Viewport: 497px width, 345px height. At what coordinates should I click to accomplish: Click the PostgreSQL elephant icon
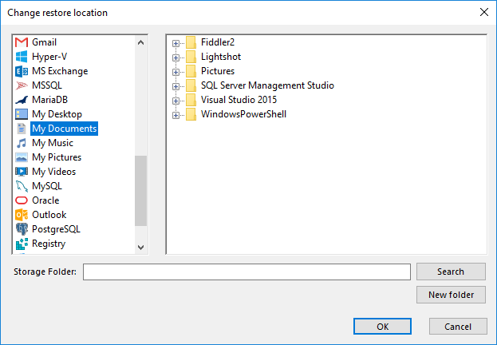(22, 229)
